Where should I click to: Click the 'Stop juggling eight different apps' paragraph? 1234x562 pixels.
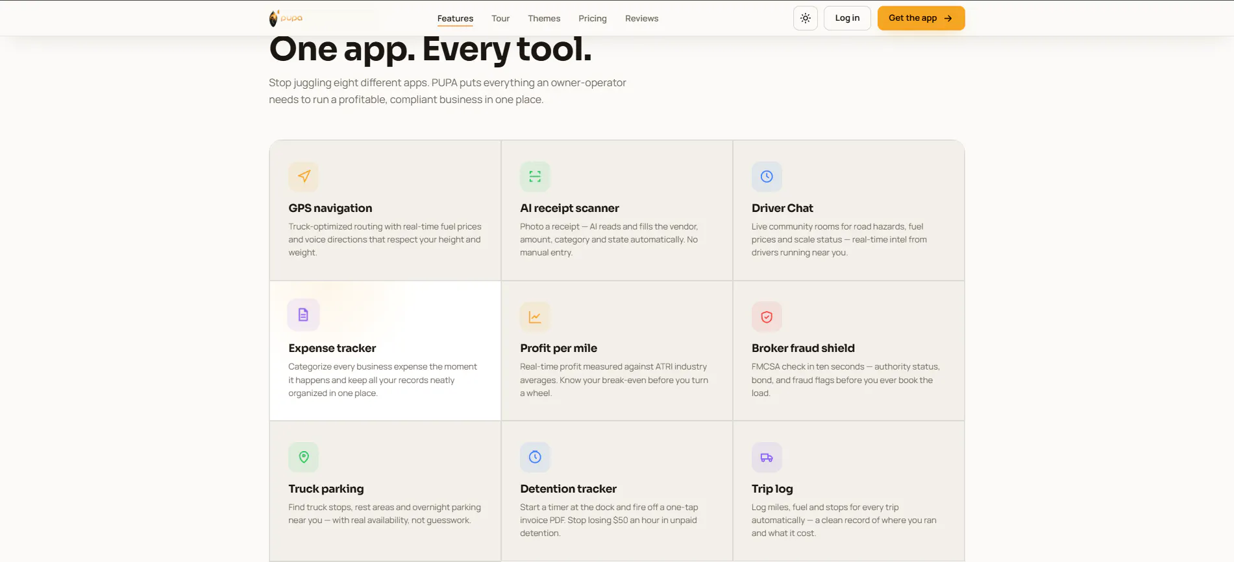pos(447,91)
